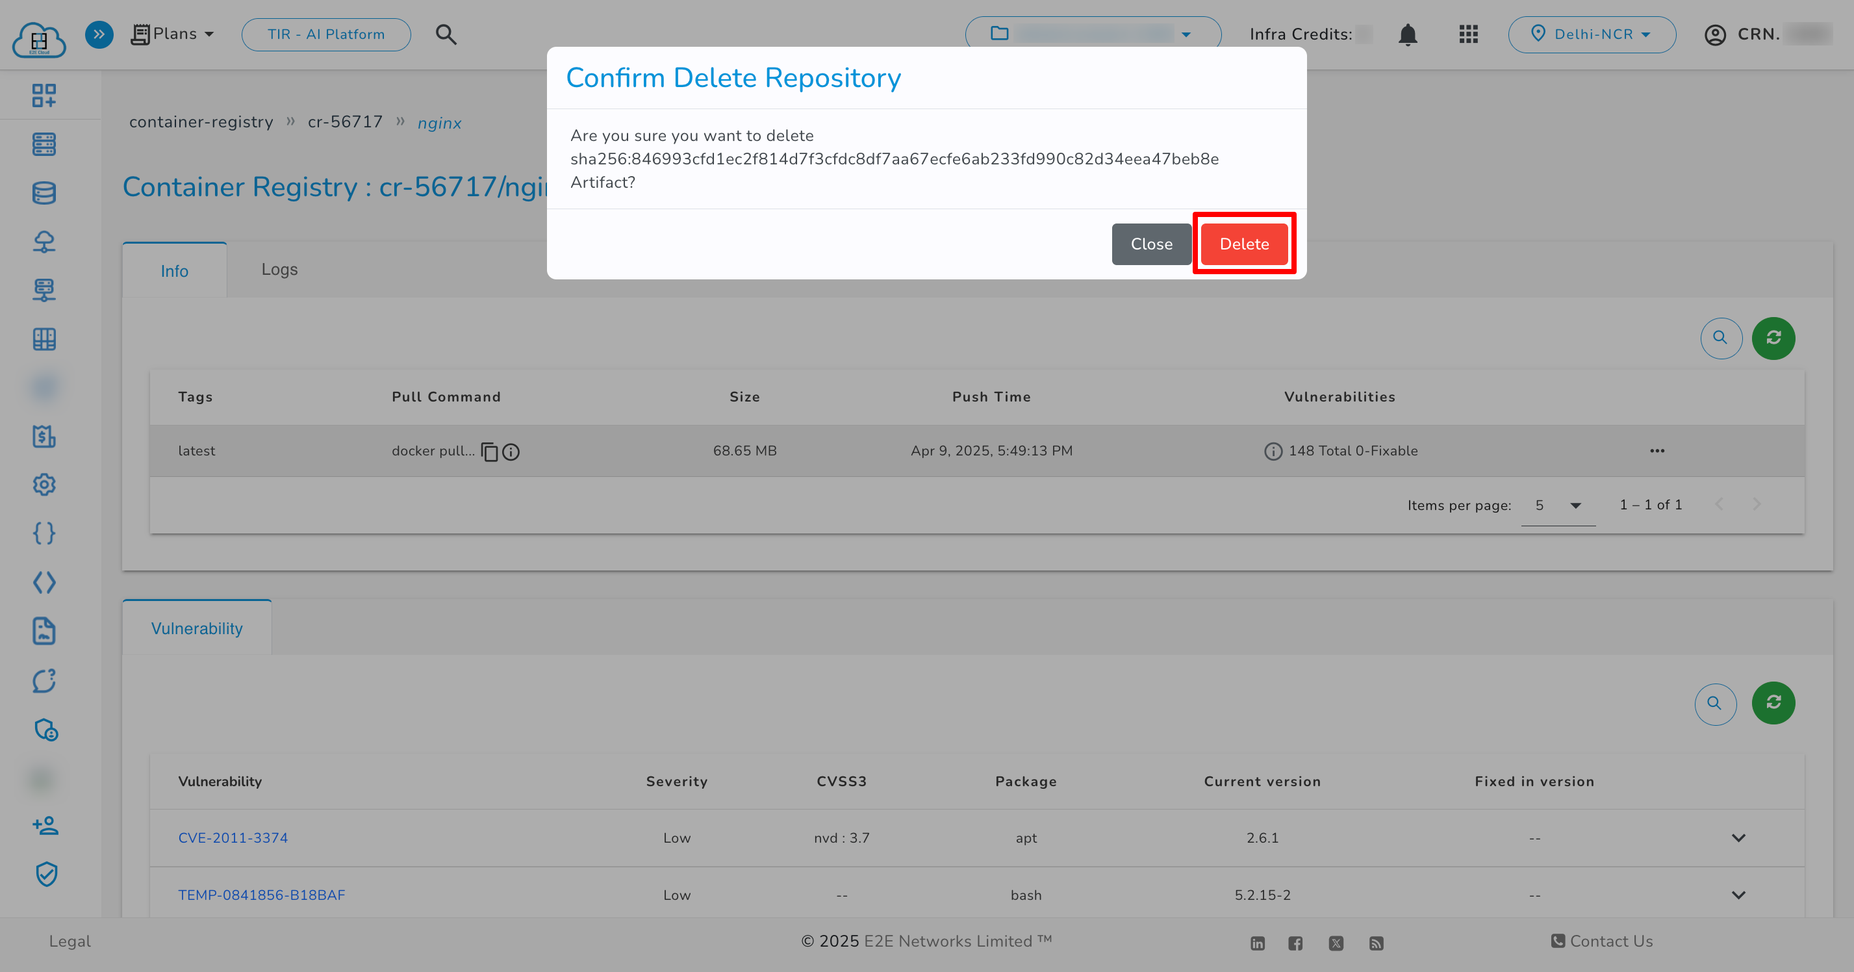Select the Settings gear in sidebar
The image size is (1854, 972).
(x=44, y=485)
